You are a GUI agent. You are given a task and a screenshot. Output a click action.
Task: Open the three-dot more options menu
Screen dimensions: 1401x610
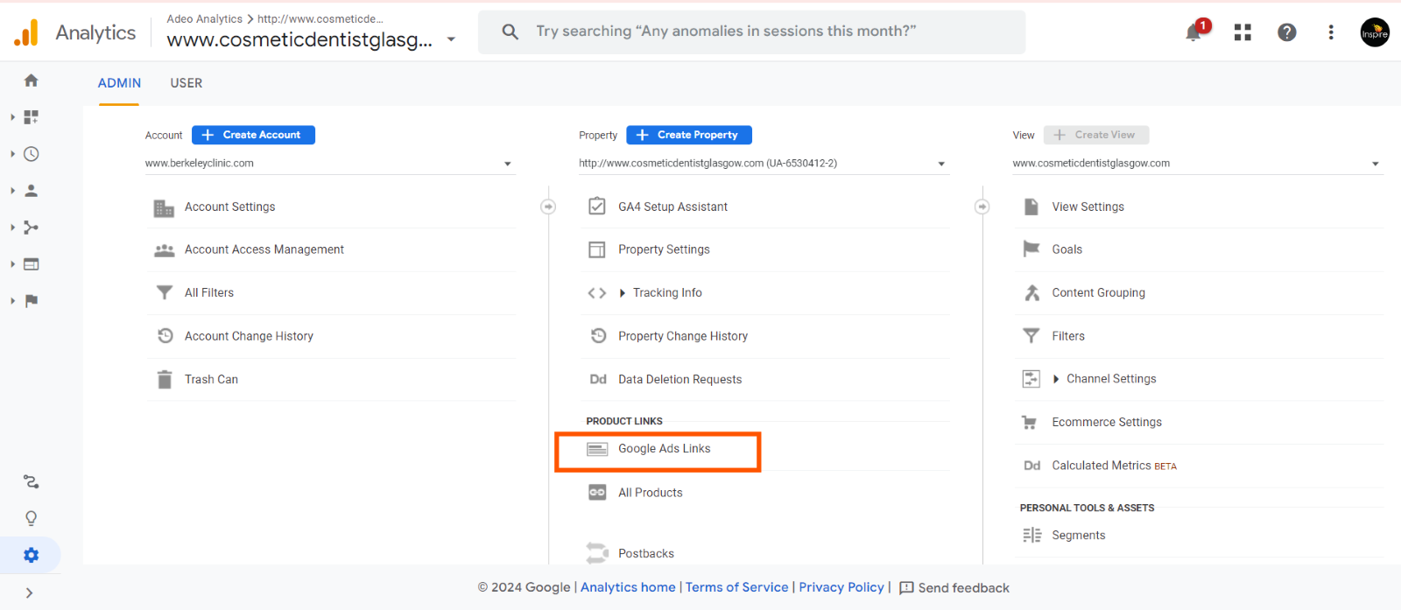pos(1331,32)
